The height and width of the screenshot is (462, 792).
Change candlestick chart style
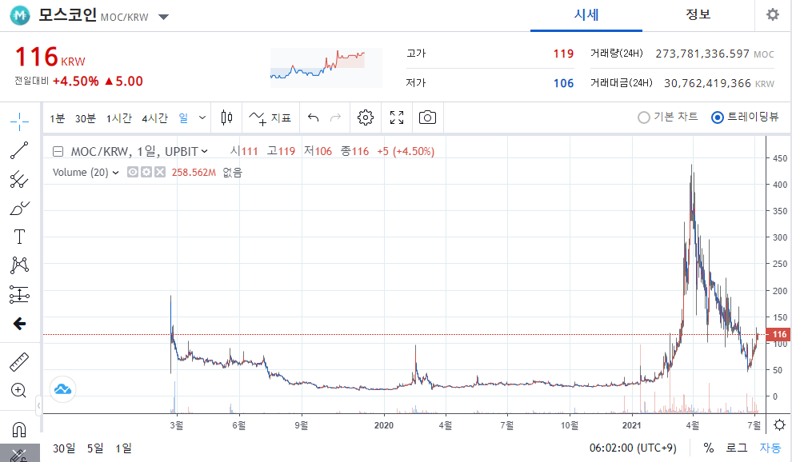tap(226, 117)
